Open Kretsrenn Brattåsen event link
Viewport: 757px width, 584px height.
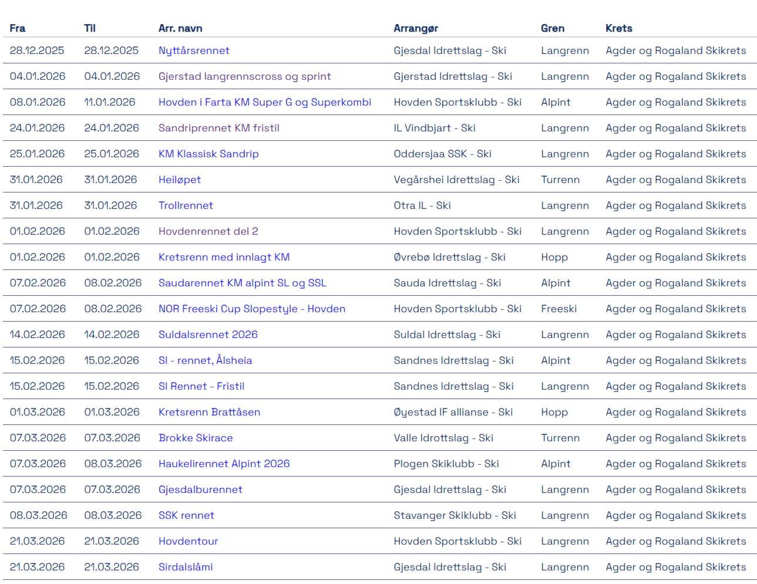click(x=209, y=412)
